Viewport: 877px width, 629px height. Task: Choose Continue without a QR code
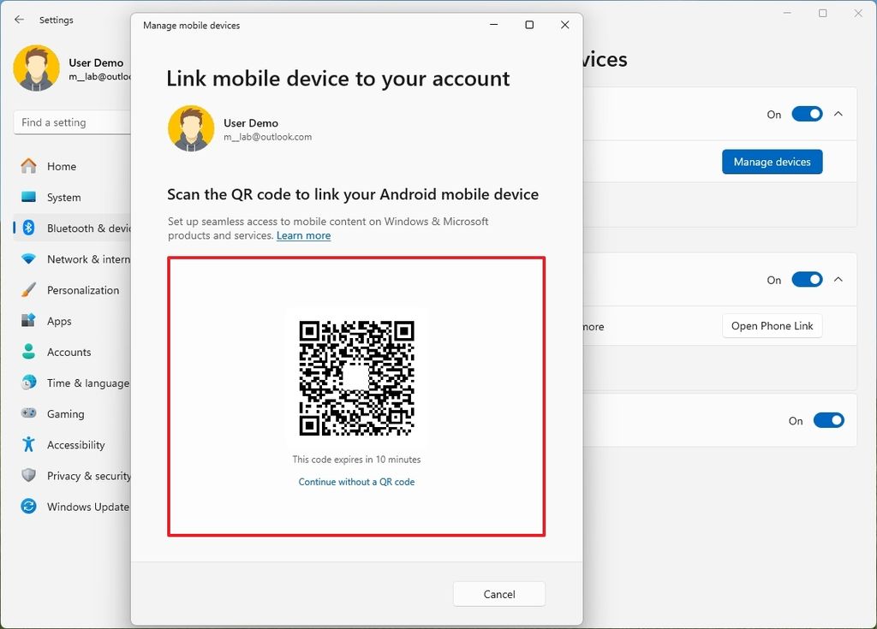(356, 482)
